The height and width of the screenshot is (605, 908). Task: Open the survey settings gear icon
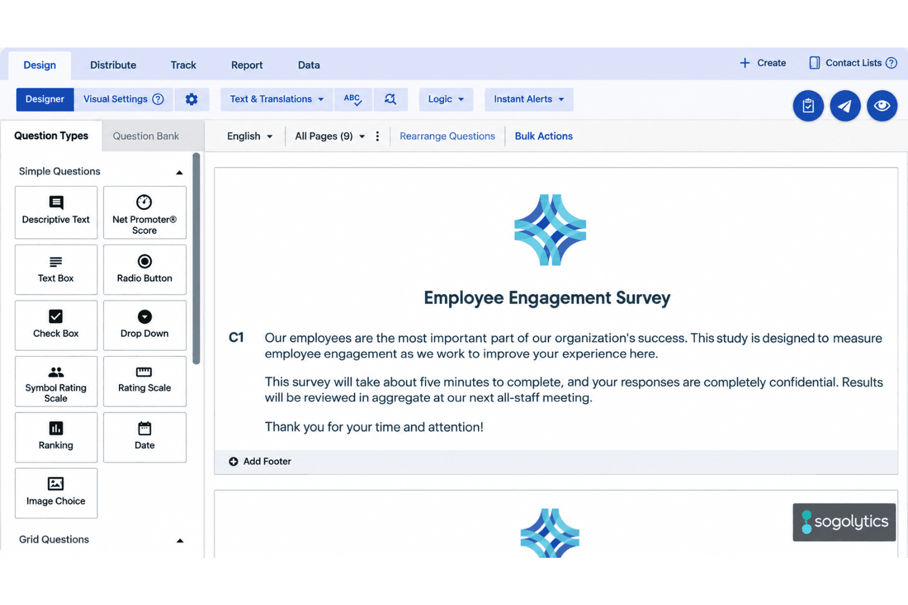coord(191,99)
